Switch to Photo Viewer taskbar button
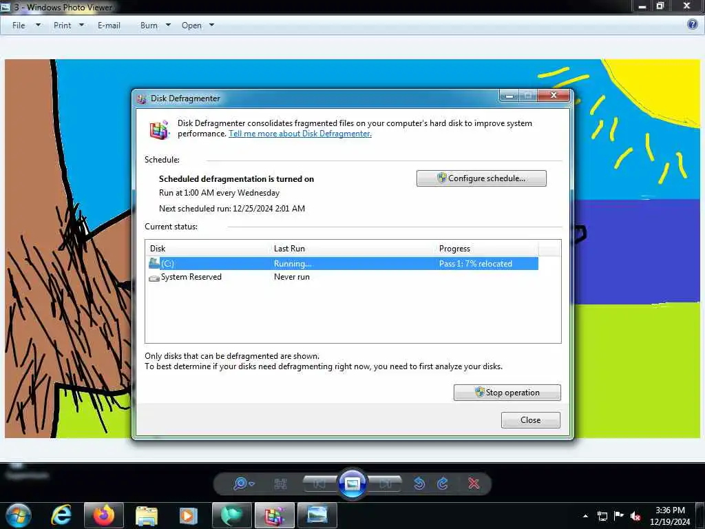This screenshot has height=529, width=705. 317,515
